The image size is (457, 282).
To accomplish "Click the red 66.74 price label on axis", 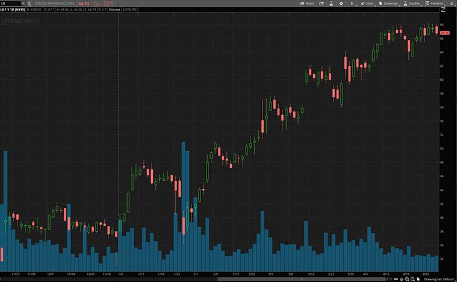I will click(445, 33).
